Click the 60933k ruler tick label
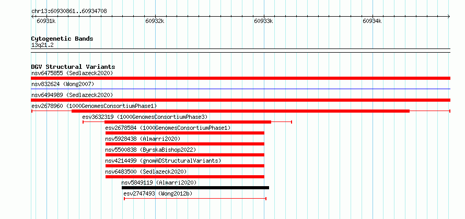This screenshot has height=219, width=465. [x=264, y=21]
